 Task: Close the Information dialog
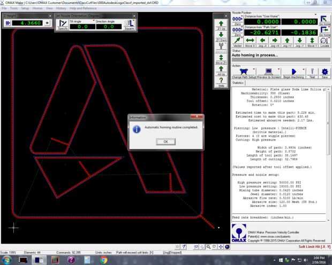click(x=197, y=117)
